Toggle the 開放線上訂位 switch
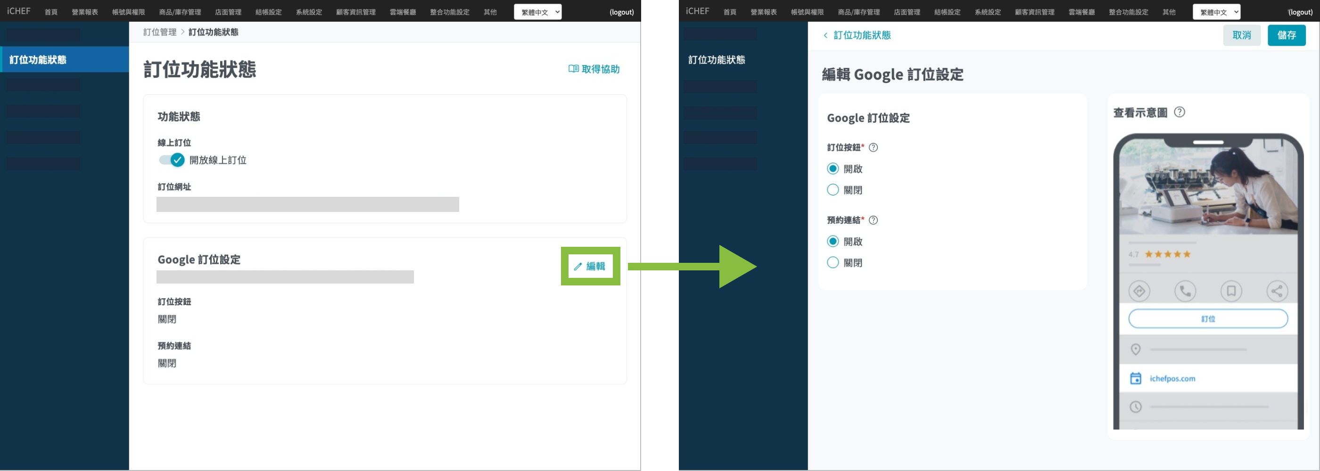This screenshot has width=1320, height=471. (x=172, y=160)
